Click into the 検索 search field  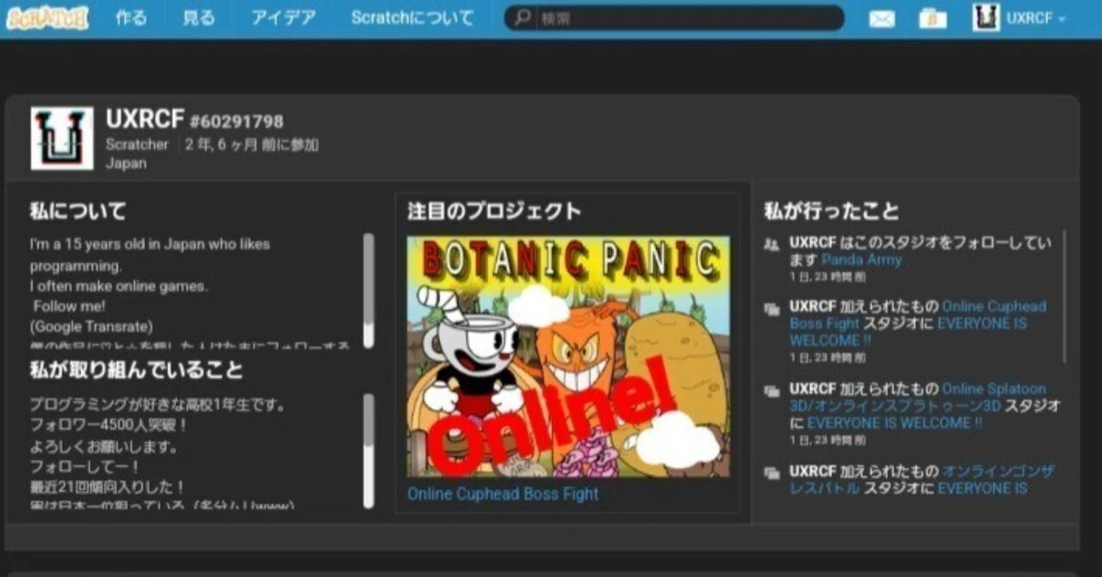click(x=689, y=18)
